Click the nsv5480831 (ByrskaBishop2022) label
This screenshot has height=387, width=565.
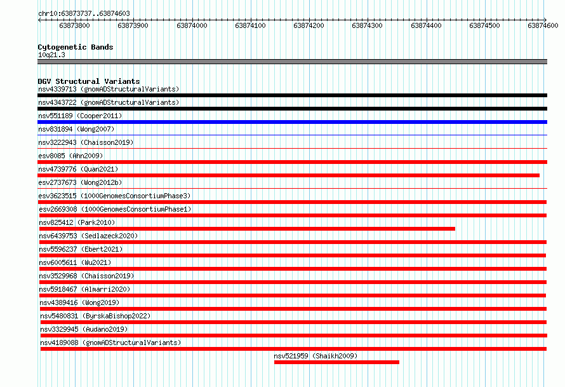[95, 316]
